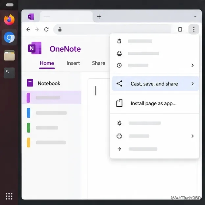Viewport: 205px width, 205px height.
Task: Click the bell icon menu item
Action: pos(119,53)
